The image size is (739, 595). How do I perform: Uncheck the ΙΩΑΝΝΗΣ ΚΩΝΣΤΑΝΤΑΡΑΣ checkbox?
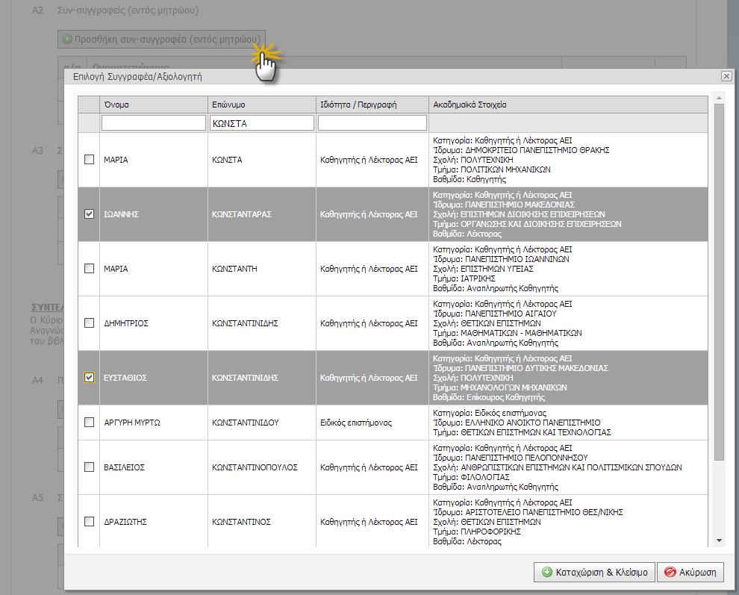coord(89,214)
